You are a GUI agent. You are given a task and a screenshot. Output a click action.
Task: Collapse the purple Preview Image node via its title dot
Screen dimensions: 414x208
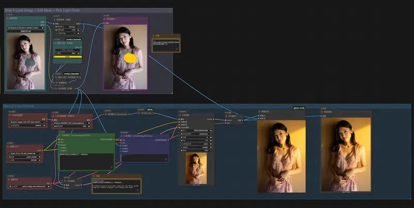pyautogui.click(x=105, y=19)
